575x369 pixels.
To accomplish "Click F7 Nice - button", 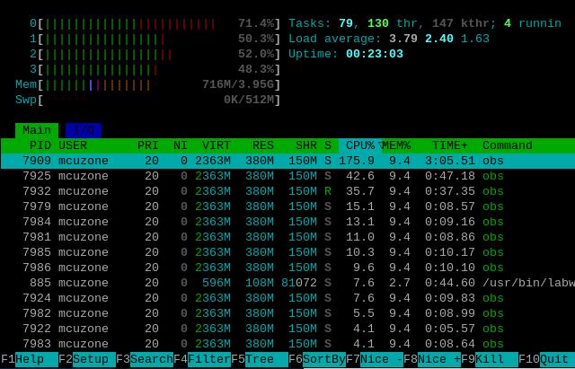I will click(x=375, y=359).
